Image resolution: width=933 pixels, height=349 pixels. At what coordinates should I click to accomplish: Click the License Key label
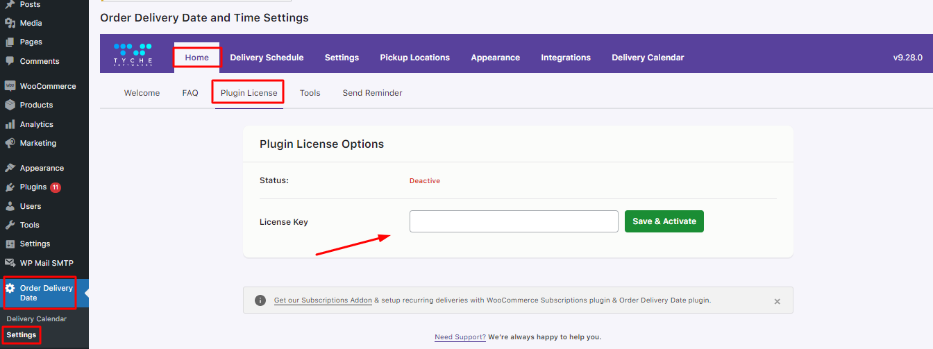(x=284, y=222)
